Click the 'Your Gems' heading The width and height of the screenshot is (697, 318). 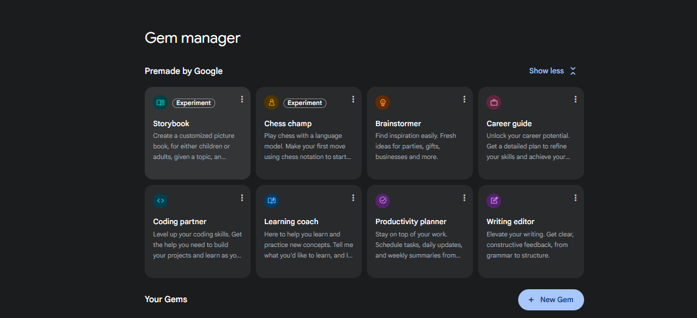(x=166, y=299)
